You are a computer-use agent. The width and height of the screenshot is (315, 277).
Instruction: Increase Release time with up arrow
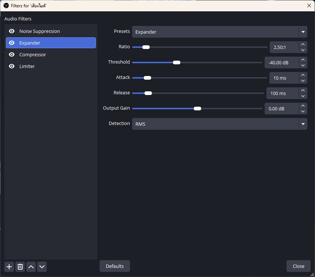pos(303,91)
